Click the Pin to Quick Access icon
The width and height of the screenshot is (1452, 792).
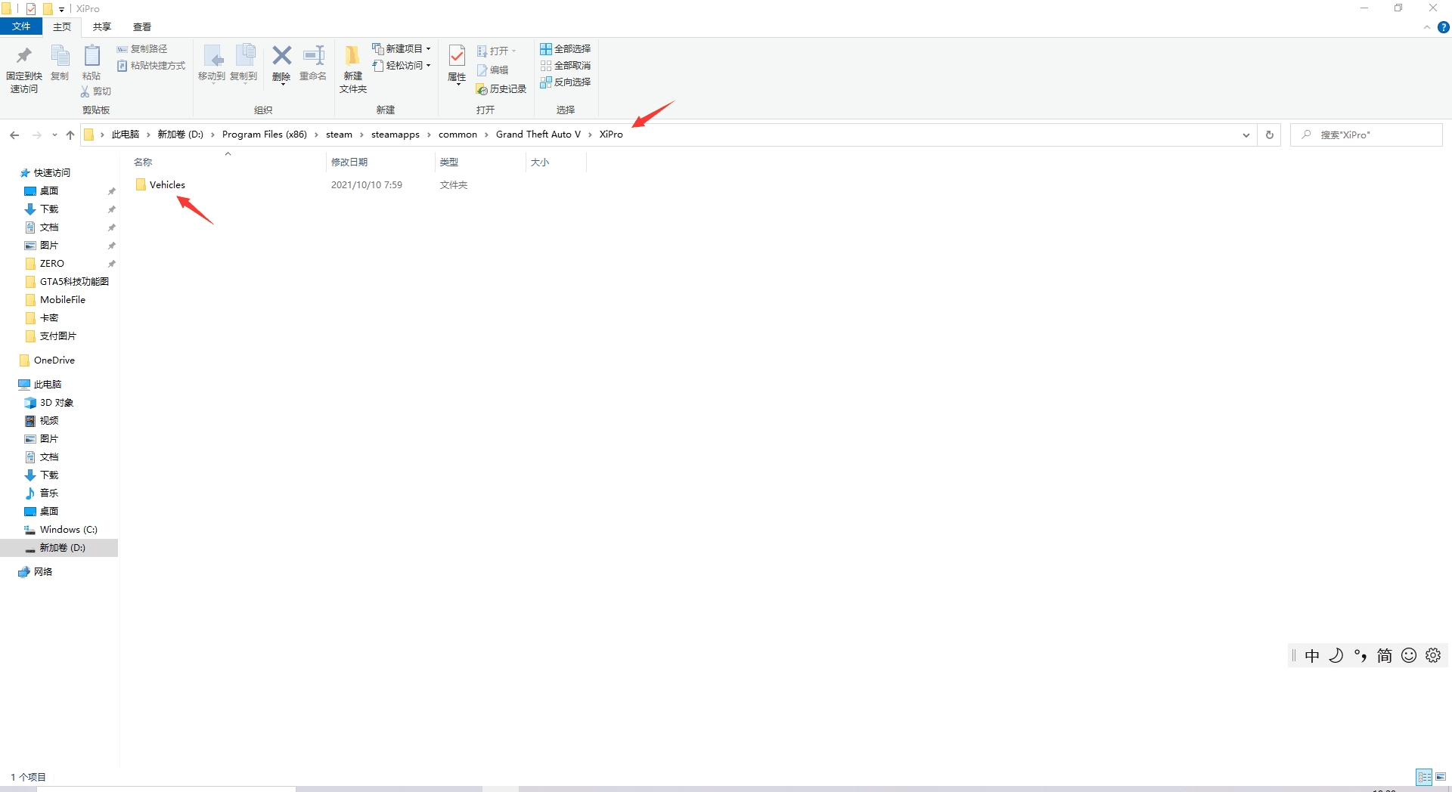(x=23, y=67)
